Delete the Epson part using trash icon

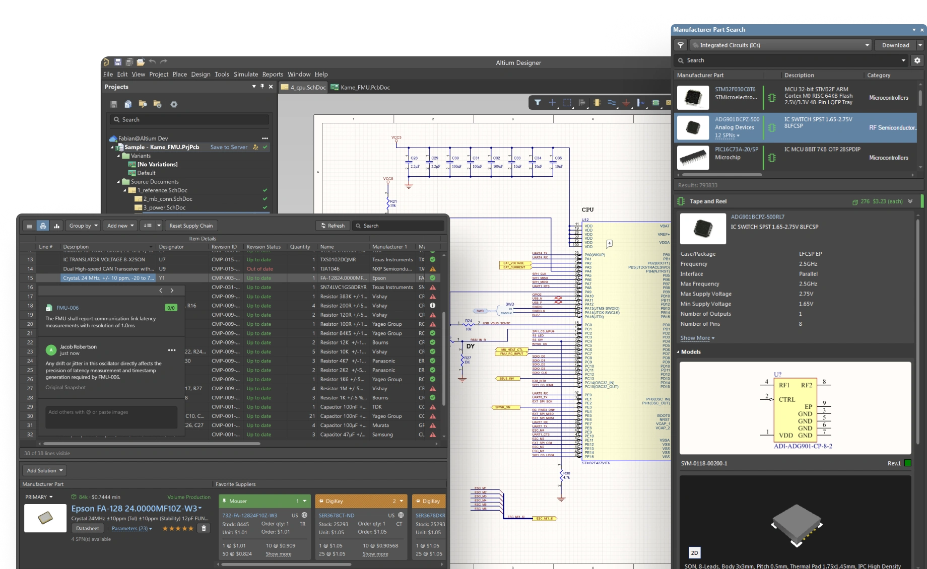[x=204, y=528]
